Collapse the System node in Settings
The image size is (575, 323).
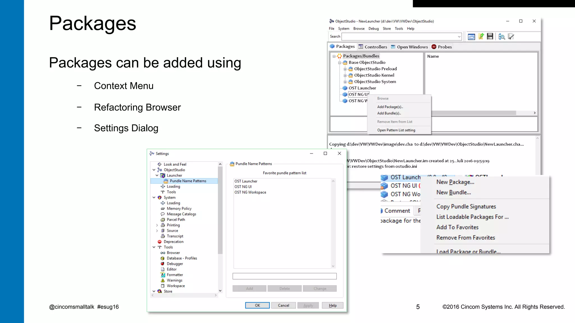coord(154,198)
